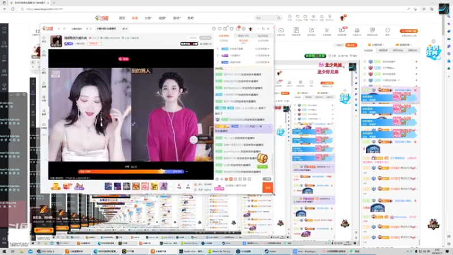Image resolution: width=453 pixels, height=255 pixels.
Task: Open history clock icon in Douyu client titlebar
Action: tap(214, 29)
